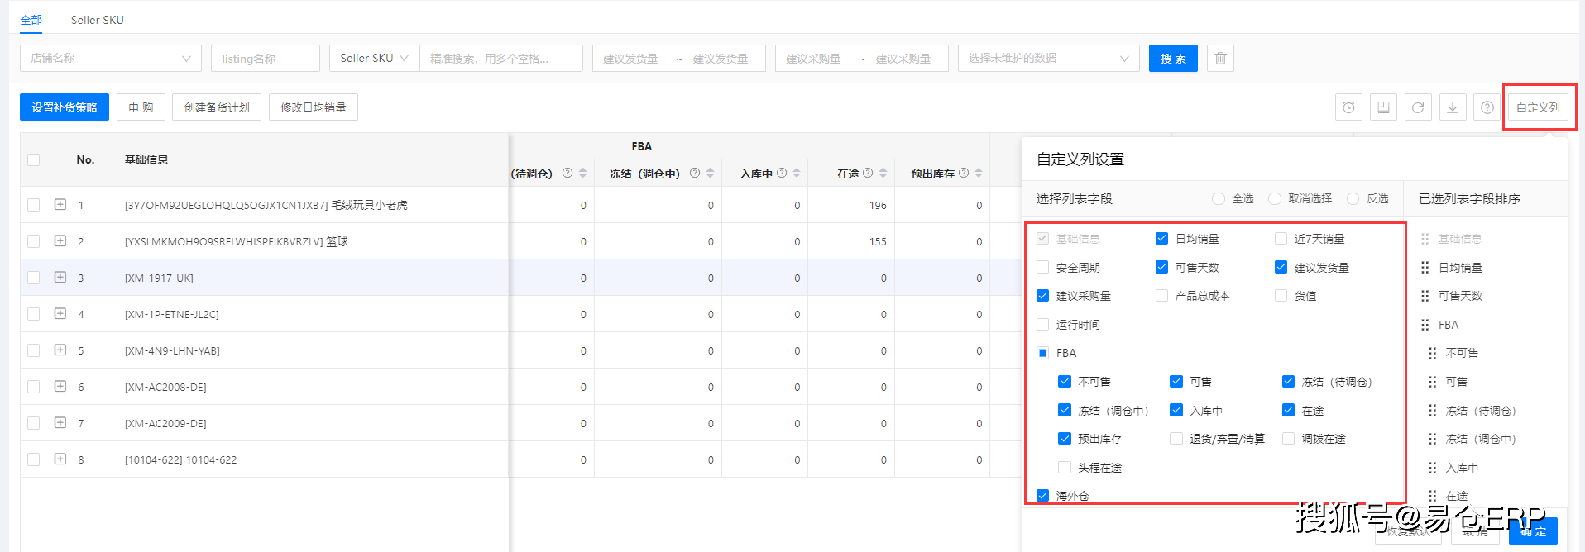Sort by the 在途 column arrows
Image resolution: width=1585 pixels, height=552 pixels.
(883, 173)
